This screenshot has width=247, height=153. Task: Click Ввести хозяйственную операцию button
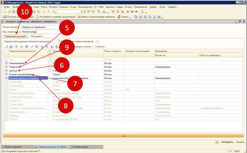click(96, 17)
